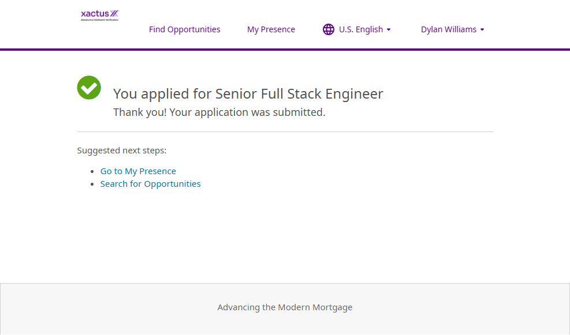Click the globe language icon
The height and width of the screenshot is (335, 570).
click(329, 29)
